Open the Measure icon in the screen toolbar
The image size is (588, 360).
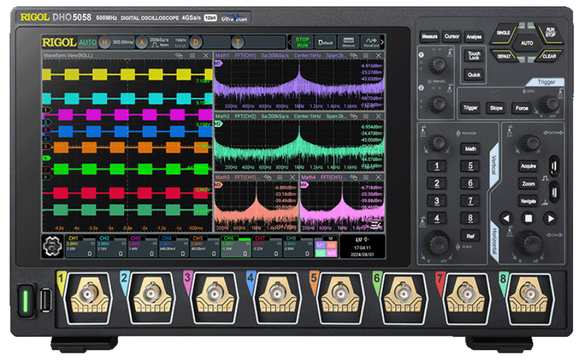349,42
